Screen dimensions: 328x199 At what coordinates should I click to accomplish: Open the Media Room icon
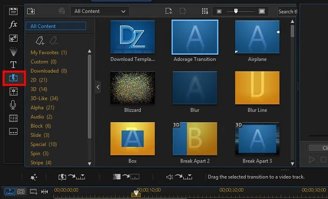click(x=14, y=11)
